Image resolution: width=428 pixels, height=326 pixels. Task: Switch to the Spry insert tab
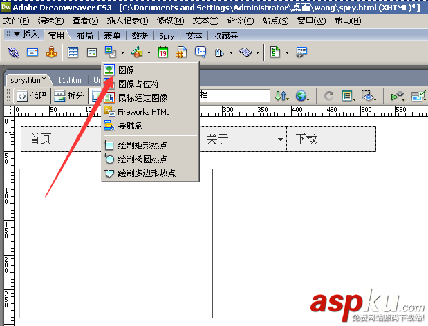167,36
